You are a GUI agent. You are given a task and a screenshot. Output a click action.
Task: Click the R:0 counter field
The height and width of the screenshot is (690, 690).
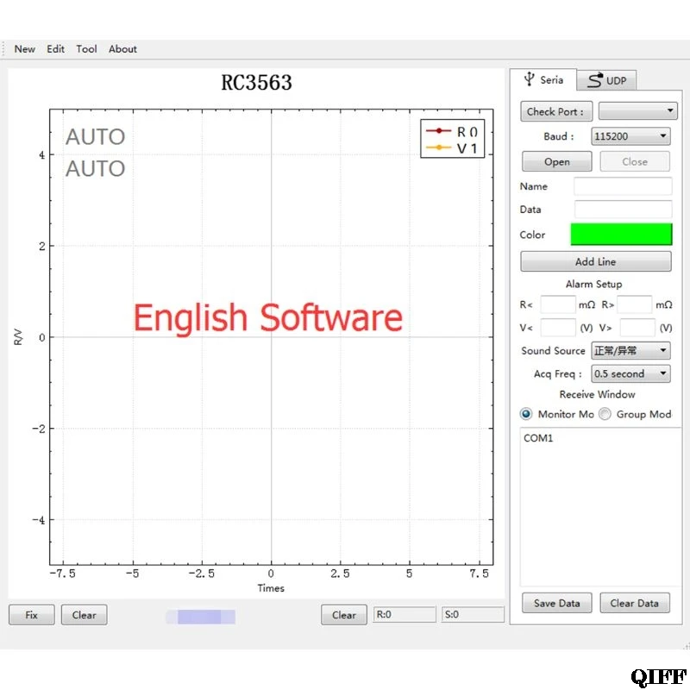[405, 614]
